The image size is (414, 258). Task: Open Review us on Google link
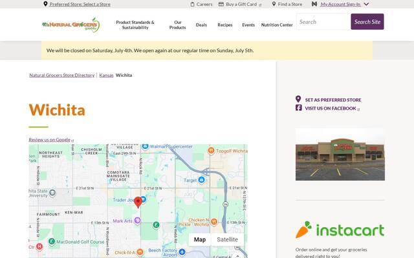pos(49,139)
